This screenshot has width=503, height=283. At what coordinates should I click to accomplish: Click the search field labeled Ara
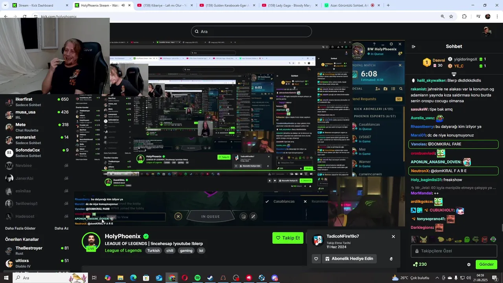[x=251, y=31]
